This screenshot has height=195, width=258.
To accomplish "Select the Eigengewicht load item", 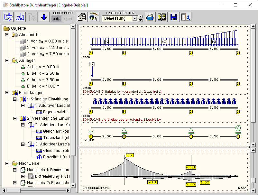I will 55,112.
